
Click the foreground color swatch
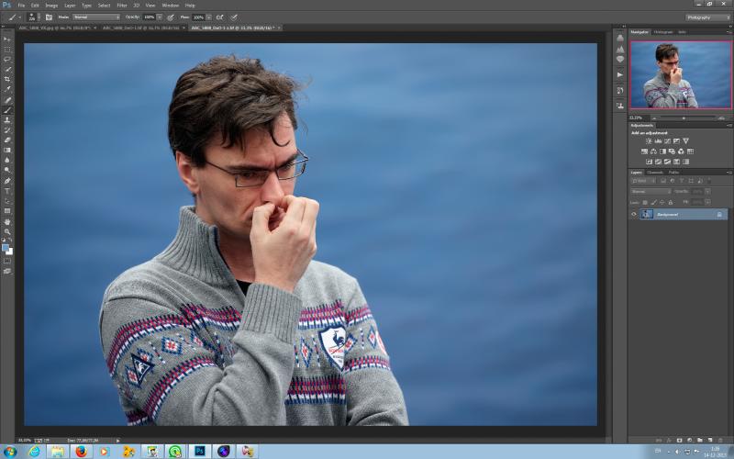coord(6,247)
